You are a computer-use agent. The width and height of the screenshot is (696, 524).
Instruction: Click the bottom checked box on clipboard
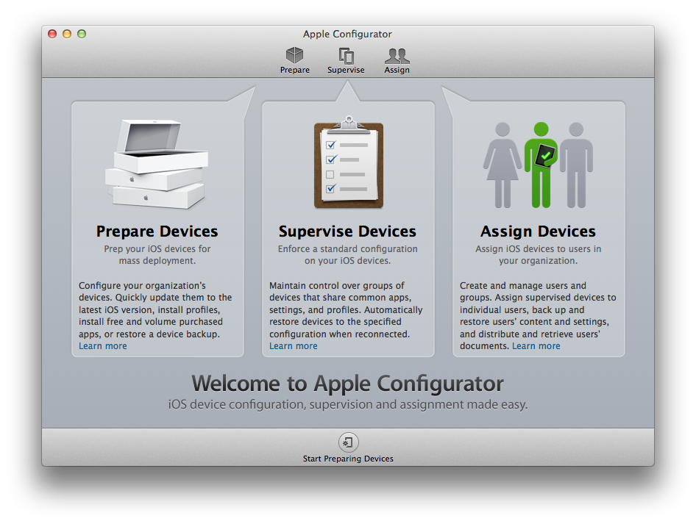[x=330, y=189]
